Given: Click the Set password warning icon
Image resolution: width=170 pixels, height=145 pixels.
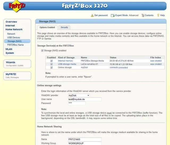Looking at the screenshot, I should [x=92, y=15].
